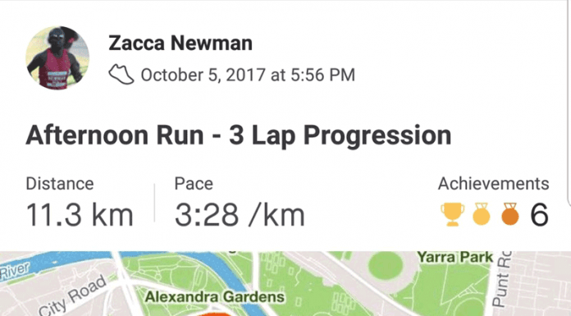Select the Distance stat label
Viewport: 571px width, 316px height.
(x=60, y=184)
